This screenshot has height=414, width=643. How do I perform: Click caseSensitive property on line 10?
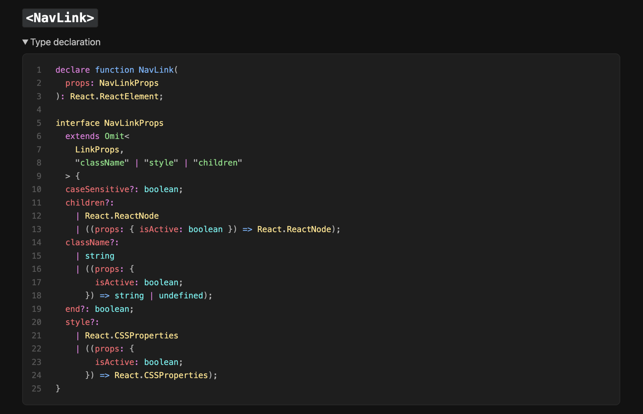pyautogui.click(x=97, y=189)
